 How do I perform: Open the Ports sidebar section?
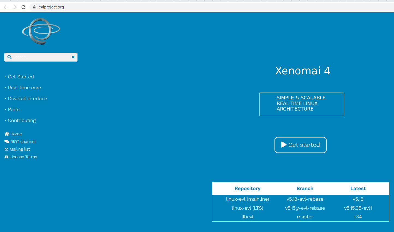click(x=14, y=109)
